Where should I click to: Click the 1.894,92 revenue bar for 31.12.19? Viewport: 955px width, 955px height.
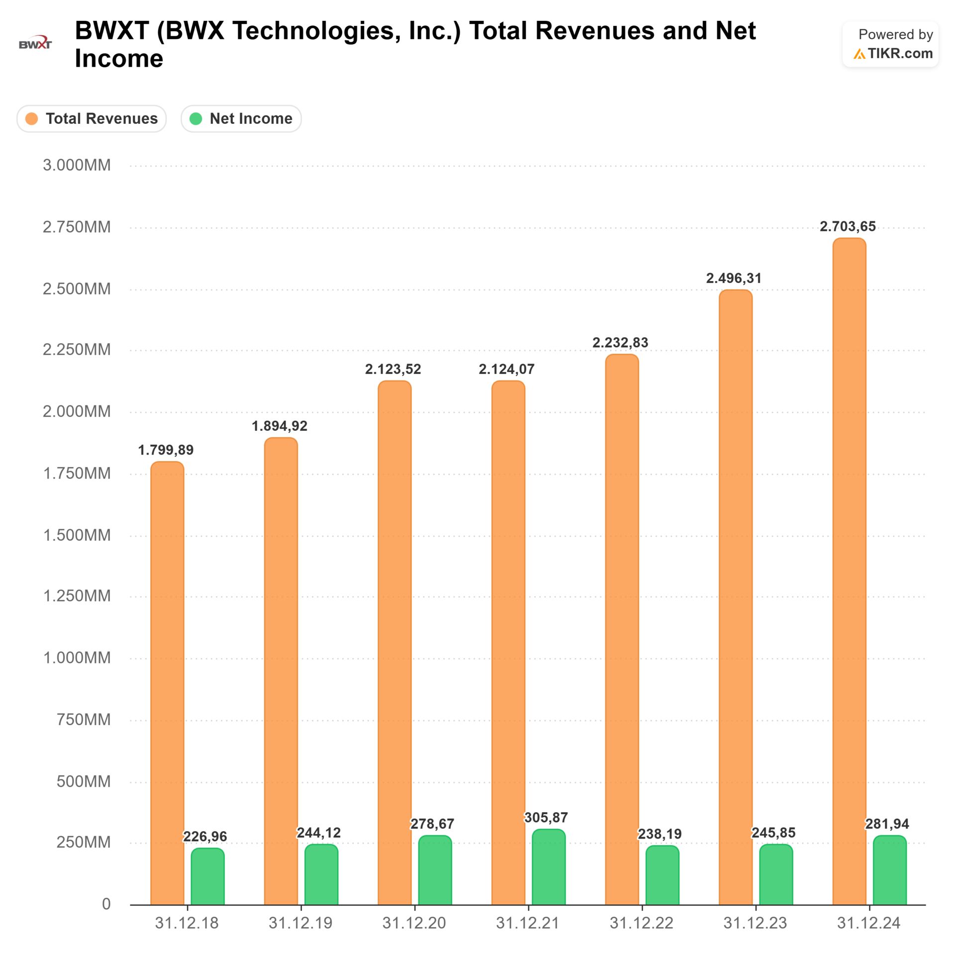[x=281, y=671]
